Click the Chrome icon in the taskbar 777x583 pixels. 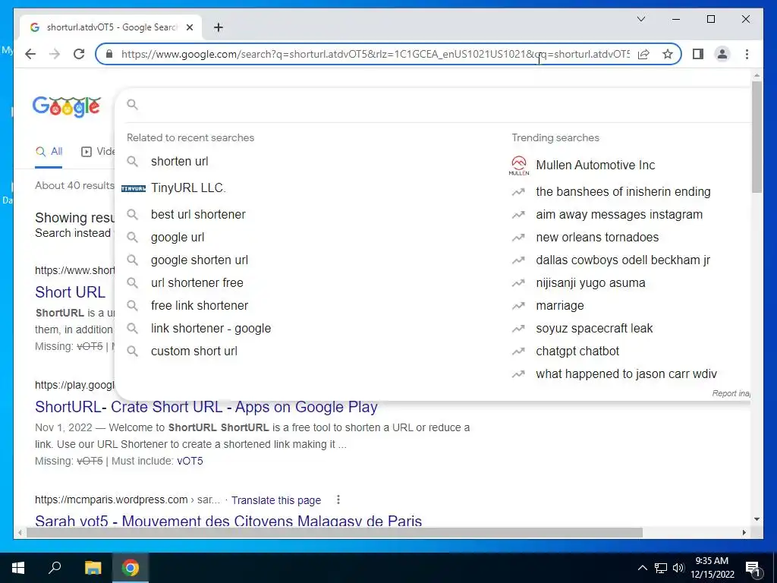coord(131,567)
